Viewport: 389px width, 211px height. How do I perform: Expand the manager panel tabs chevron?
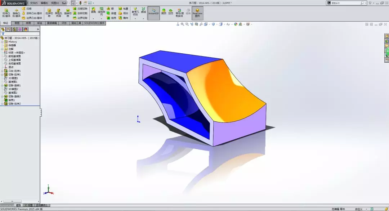pos(38,29)
